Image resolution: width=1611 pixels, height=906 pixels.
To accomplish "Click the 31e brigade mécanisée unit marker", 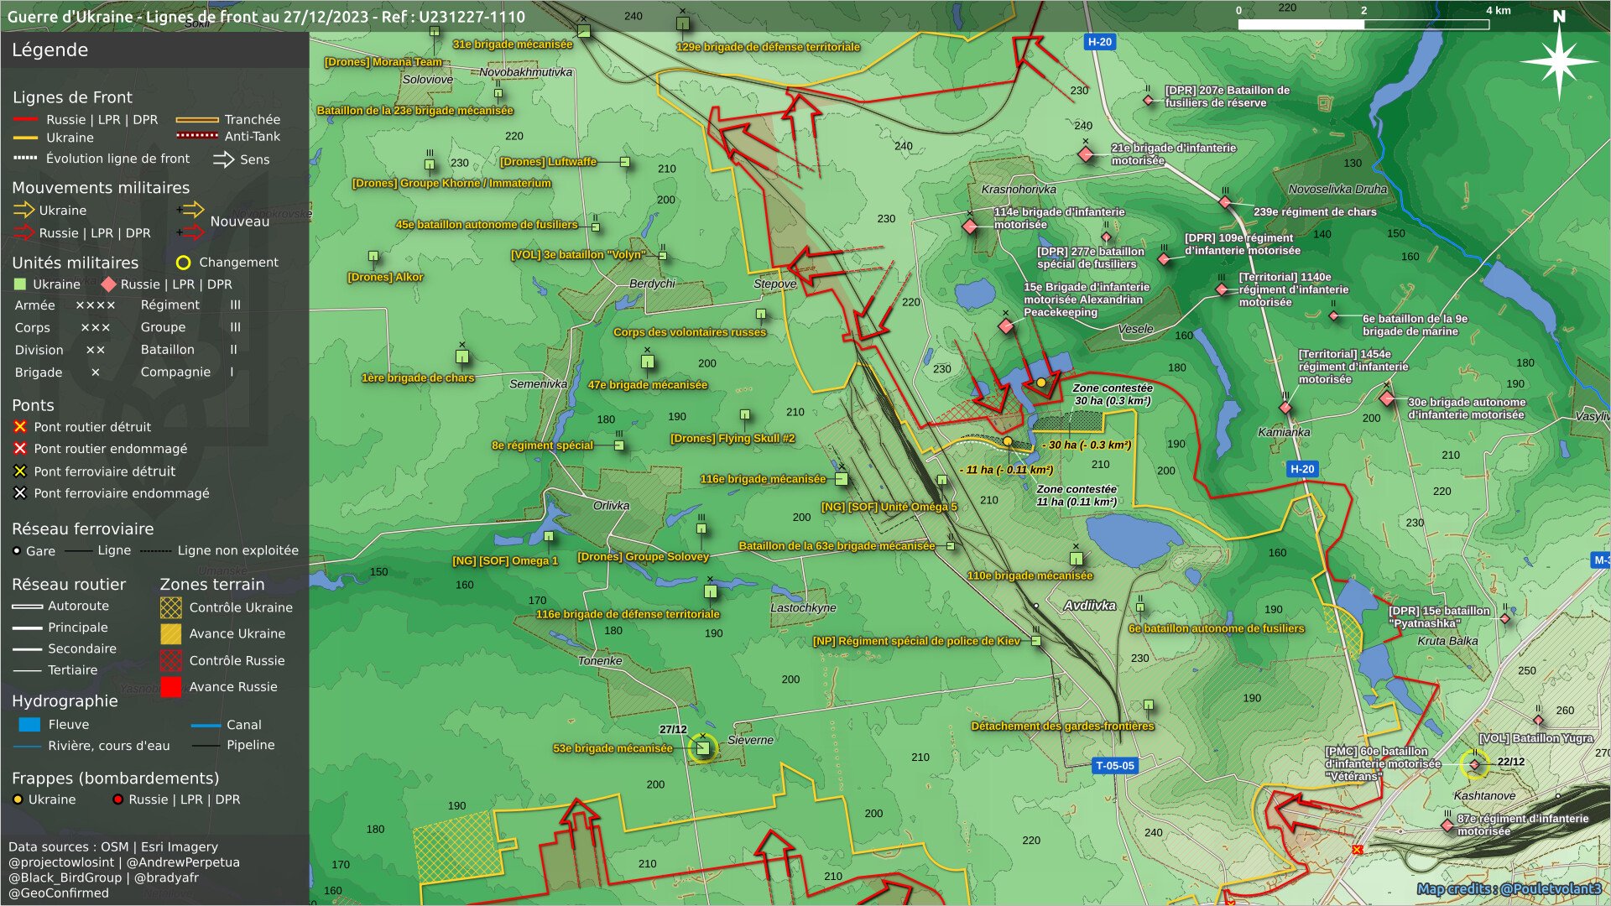I will [x=584, y=32].
